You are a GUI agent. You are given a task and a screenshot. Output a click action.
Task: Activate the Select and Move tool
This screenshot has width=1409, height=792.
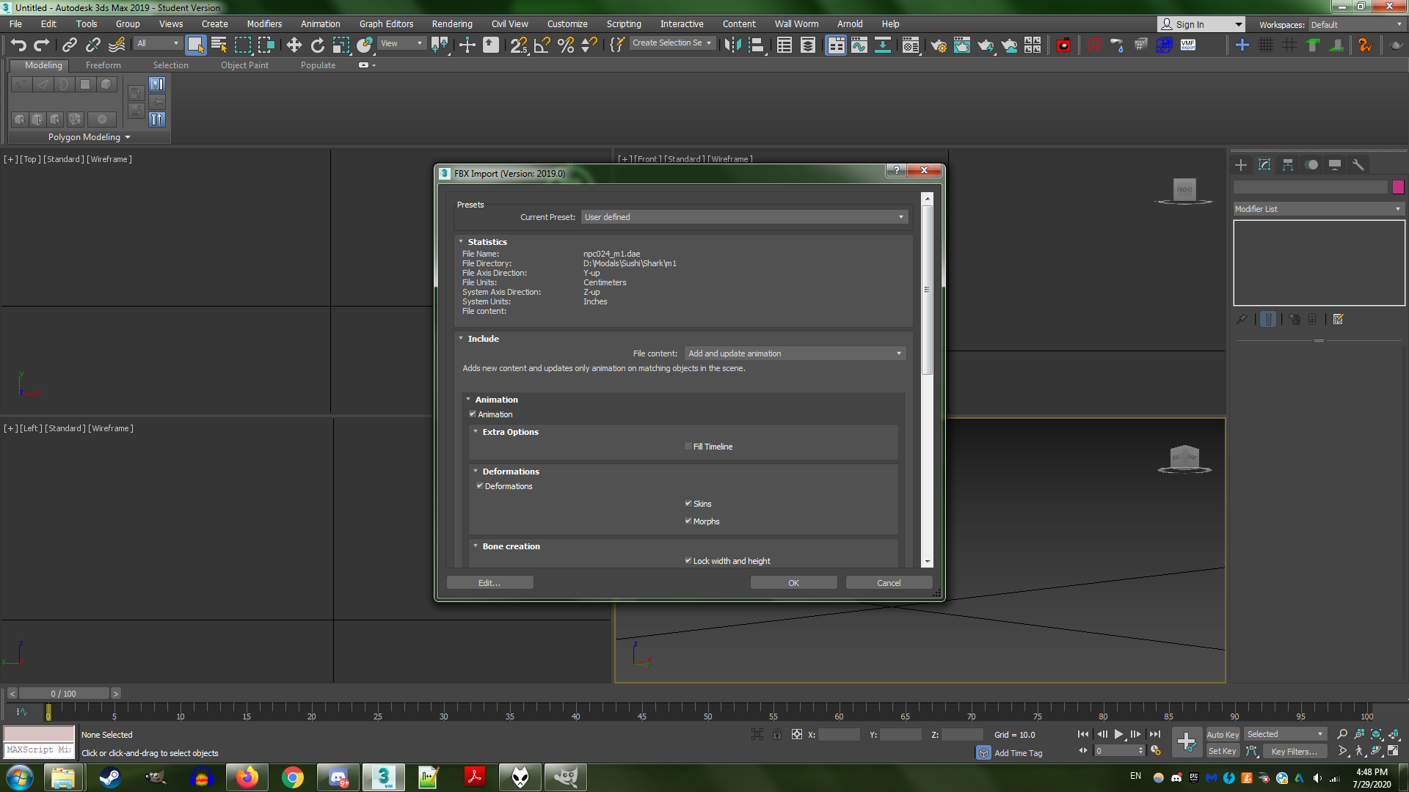294,45
